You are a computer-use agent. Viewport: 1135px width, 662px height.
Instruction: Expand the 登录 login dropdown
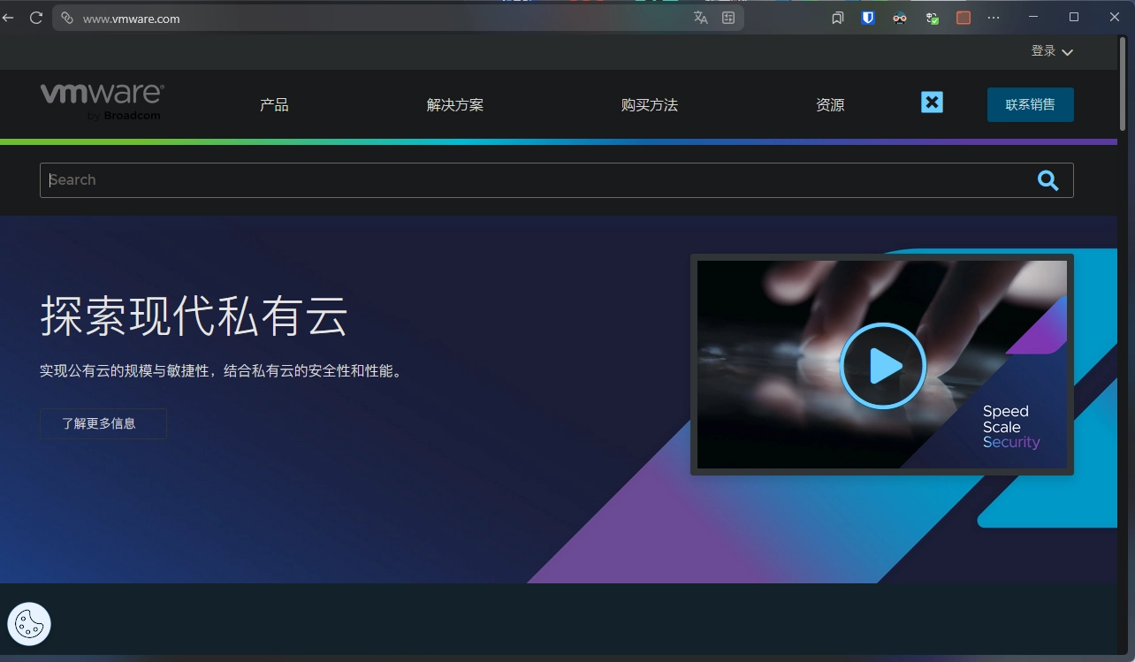(x=1051, y=51)
